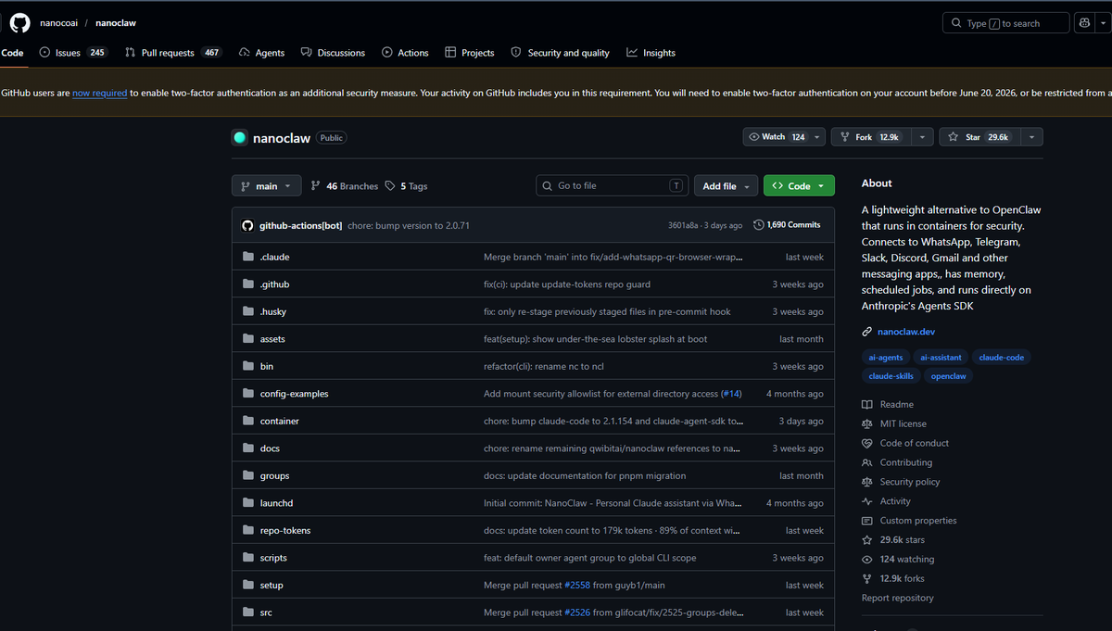The height and width of the screenshot is (631, 1112).
Task: Open the src folder icon
Action: (248, 612)
